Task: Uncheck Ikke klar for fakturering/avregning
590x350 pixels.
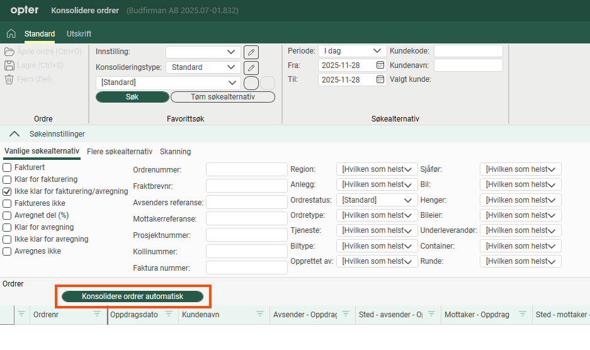Action: [8, 191]
